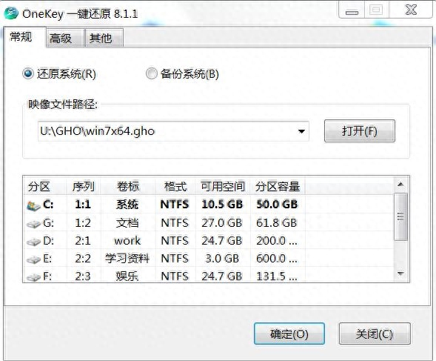
Task: Minimize the OneKey window
Action: tap(352, 11)
